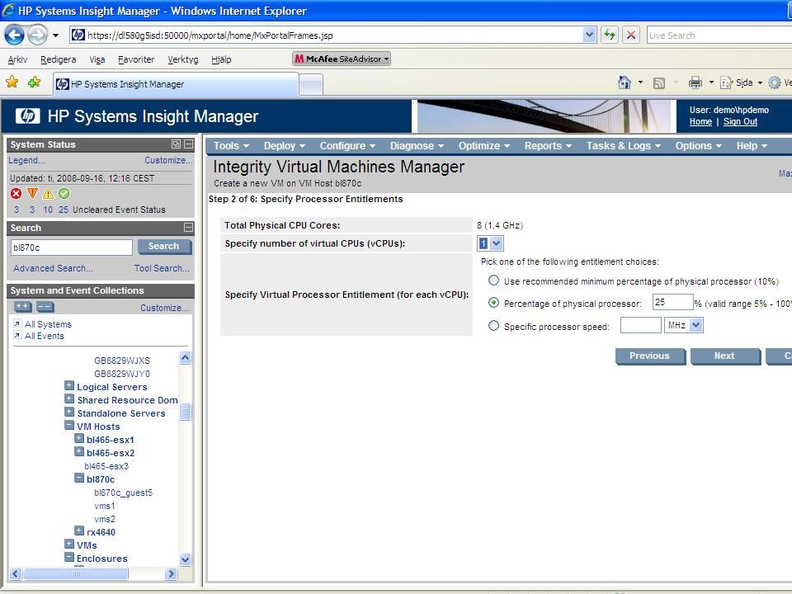Click the red critical status icon

tap(16, 193)
